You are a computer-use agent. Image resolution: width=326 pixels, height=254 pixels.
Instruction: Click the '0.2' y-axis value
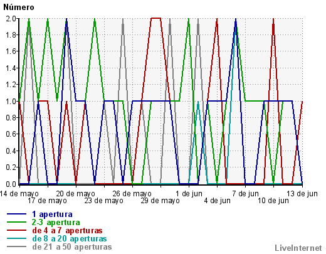click(11, 167)
